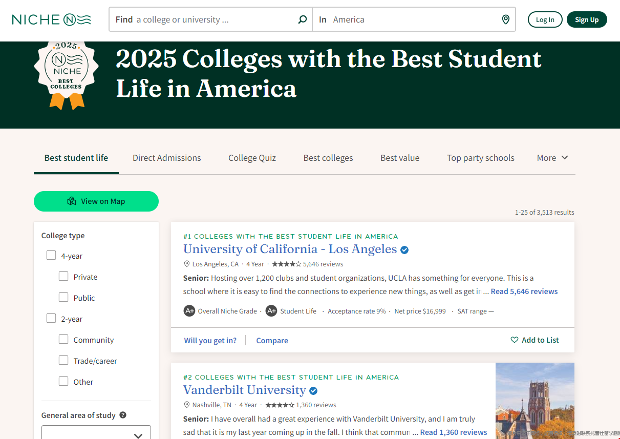The width and height of the screenshot is (620, 439).
Task: Click Compare link on UCLA card
Action: coord(272,340)
